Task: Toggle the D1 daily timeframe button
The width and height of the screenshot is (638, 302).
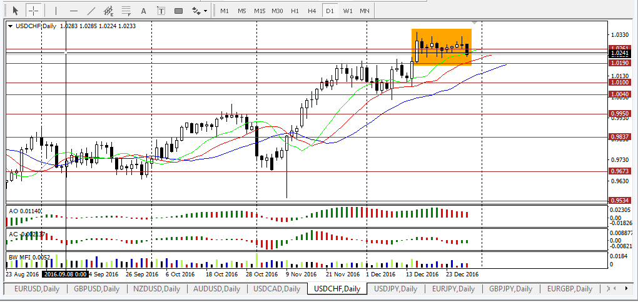Action: 330,11
